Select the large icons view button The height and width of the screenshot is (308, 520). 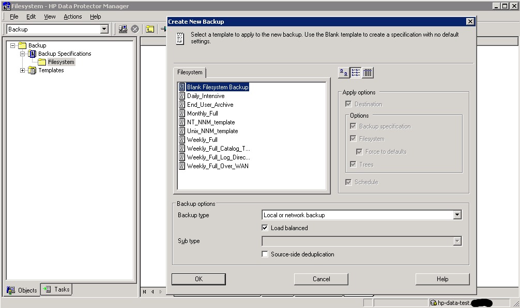pos(344,72)
